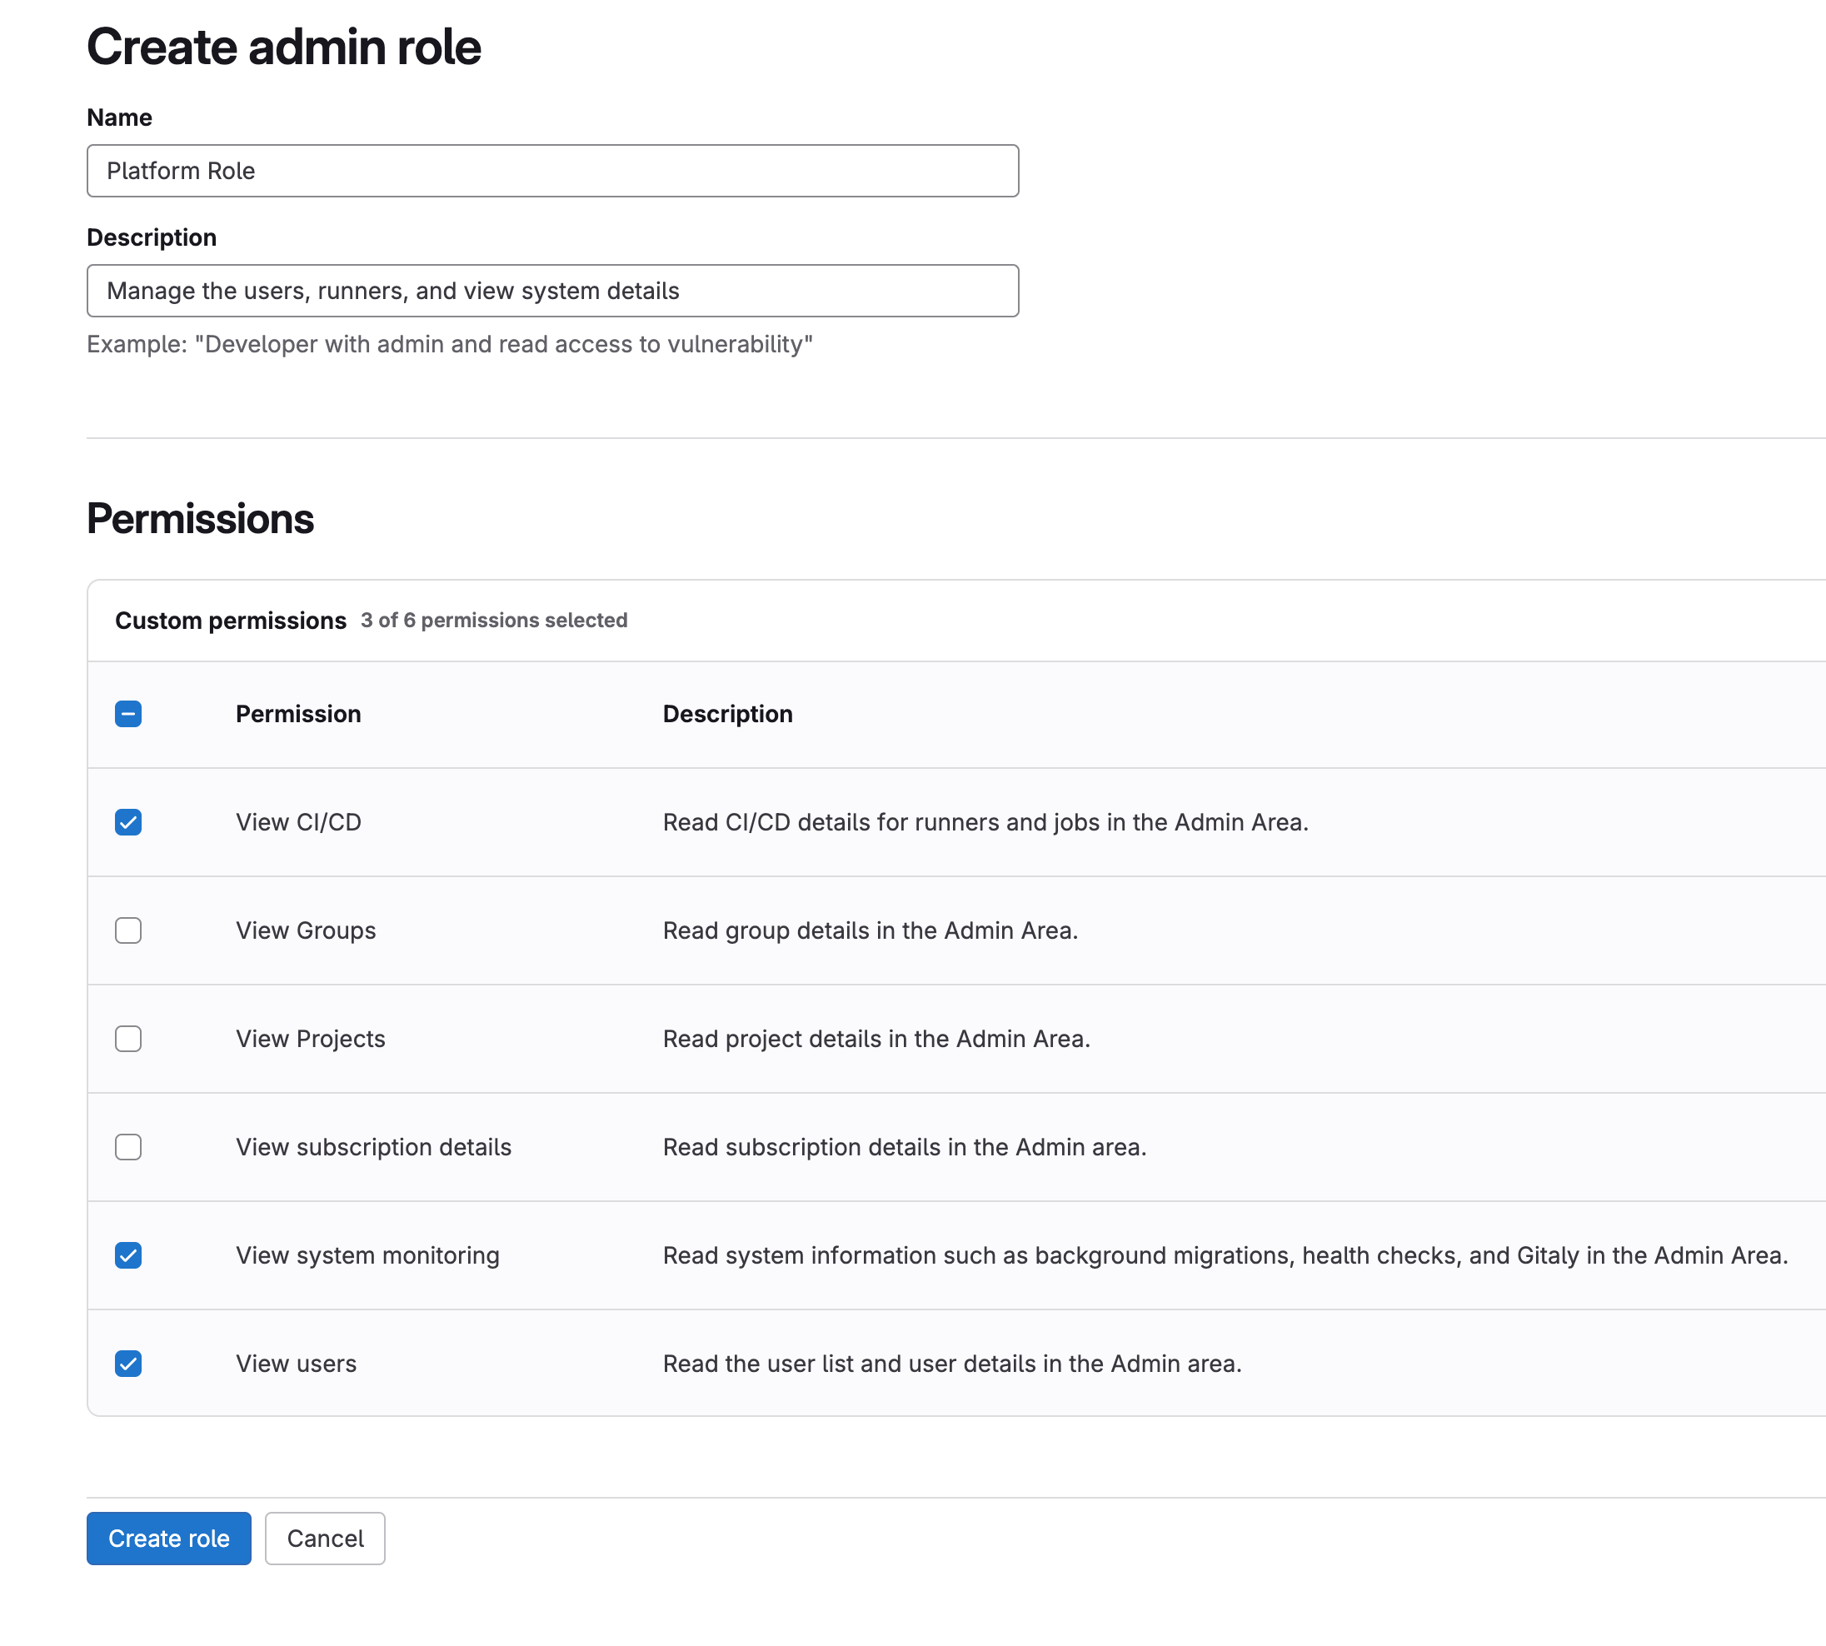
Task: Check the View subscription details permission
Action: point(128,1147)
